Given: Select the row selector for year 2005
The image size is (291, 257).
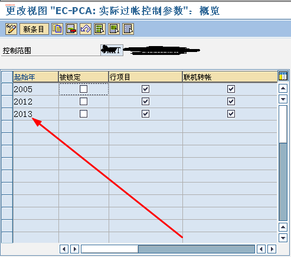Looking at the screenshot, I should coord(7,89).
